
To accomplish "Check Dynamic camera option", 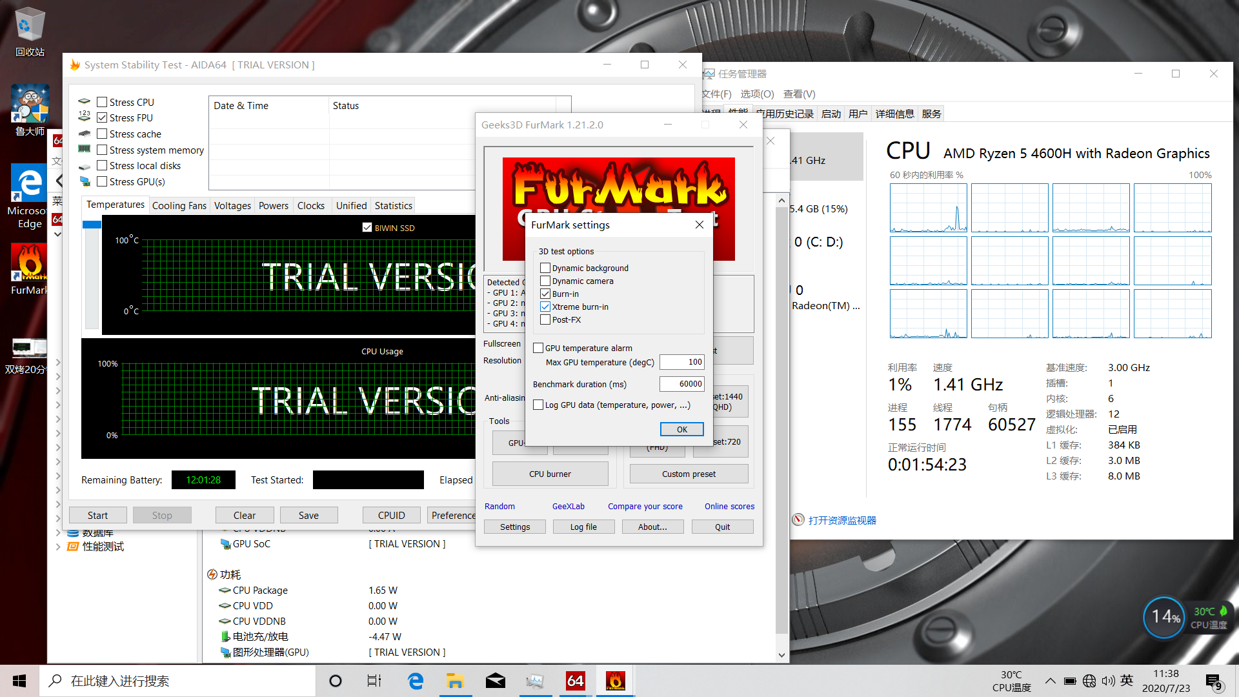I will pos(545,281).
